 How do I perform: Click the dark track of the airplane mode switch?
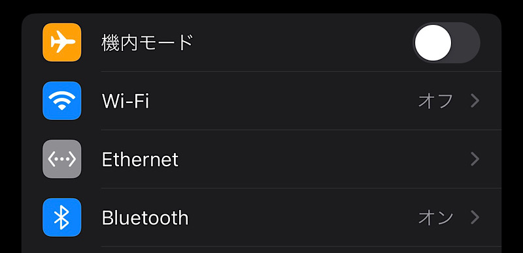coord(466,42)
